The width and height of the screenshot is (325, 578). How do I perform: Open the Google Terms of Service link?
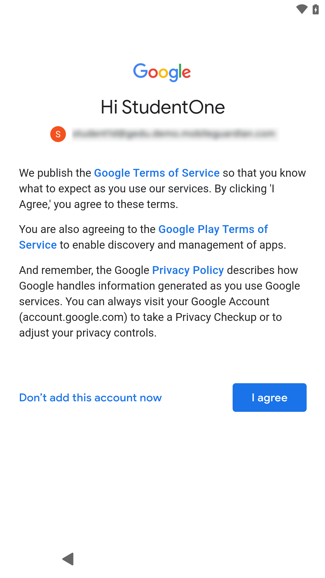(x=157, y=173)
